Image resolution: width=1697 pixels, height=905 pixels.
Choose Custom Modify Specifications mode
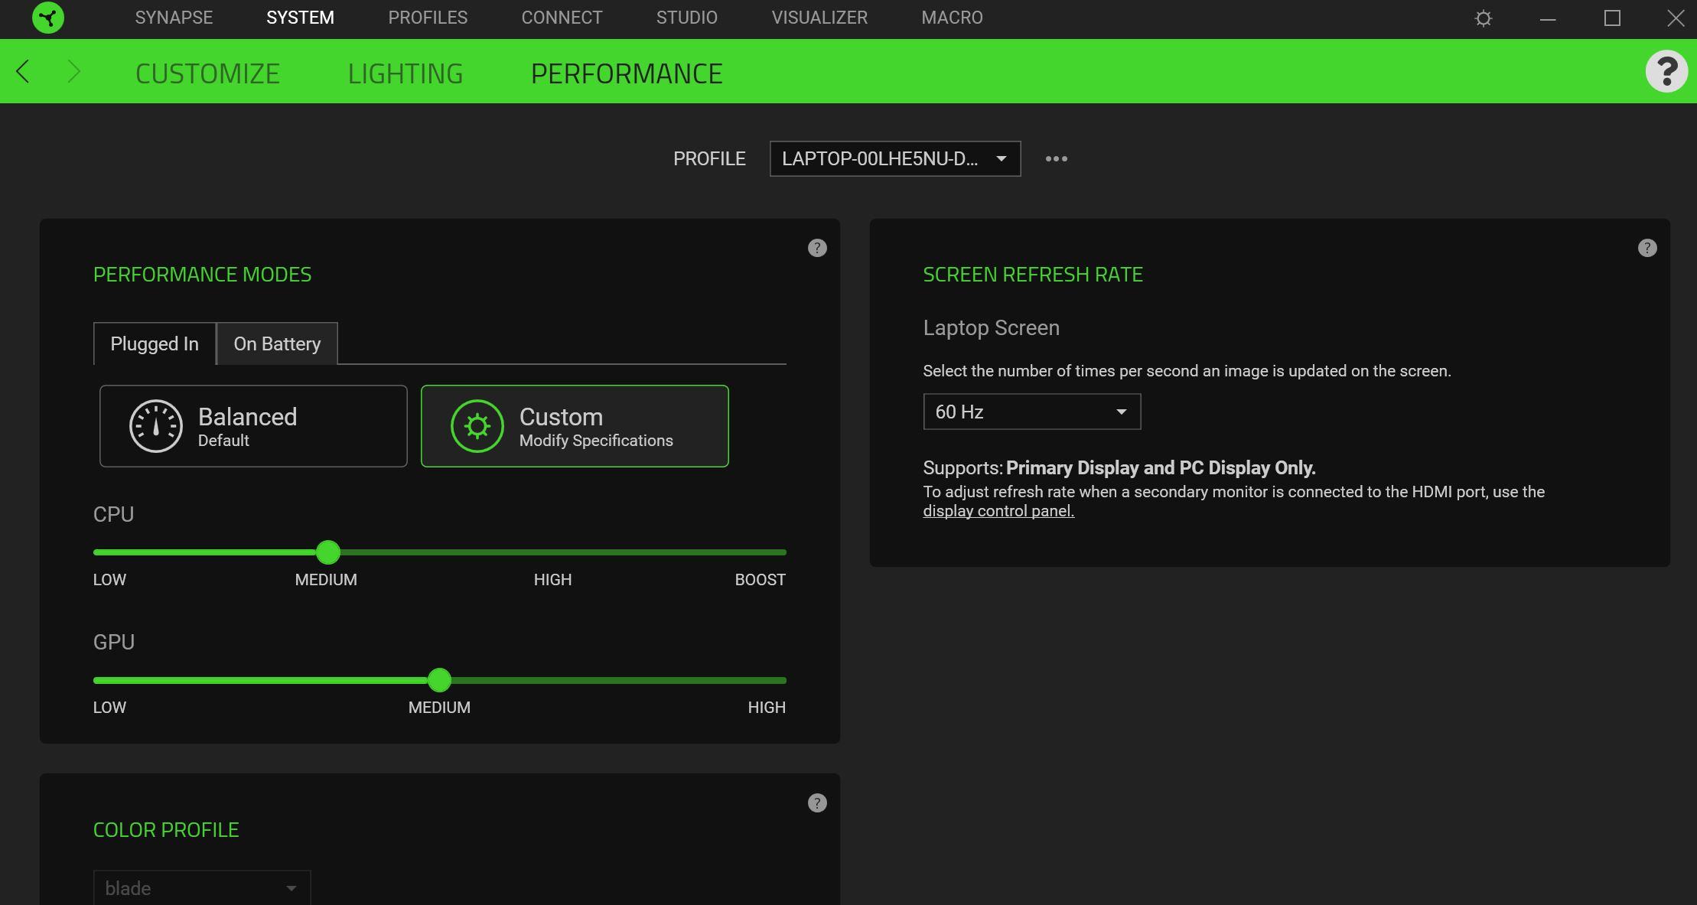click(575, 426)
